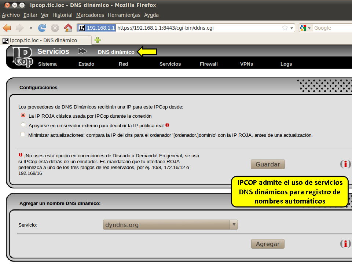
Task: Click the Firefox back arrow button
Action: [7, 28]
